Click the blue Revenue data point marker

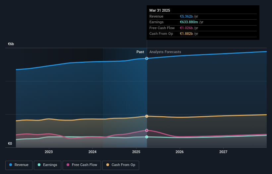click(147, 58)
